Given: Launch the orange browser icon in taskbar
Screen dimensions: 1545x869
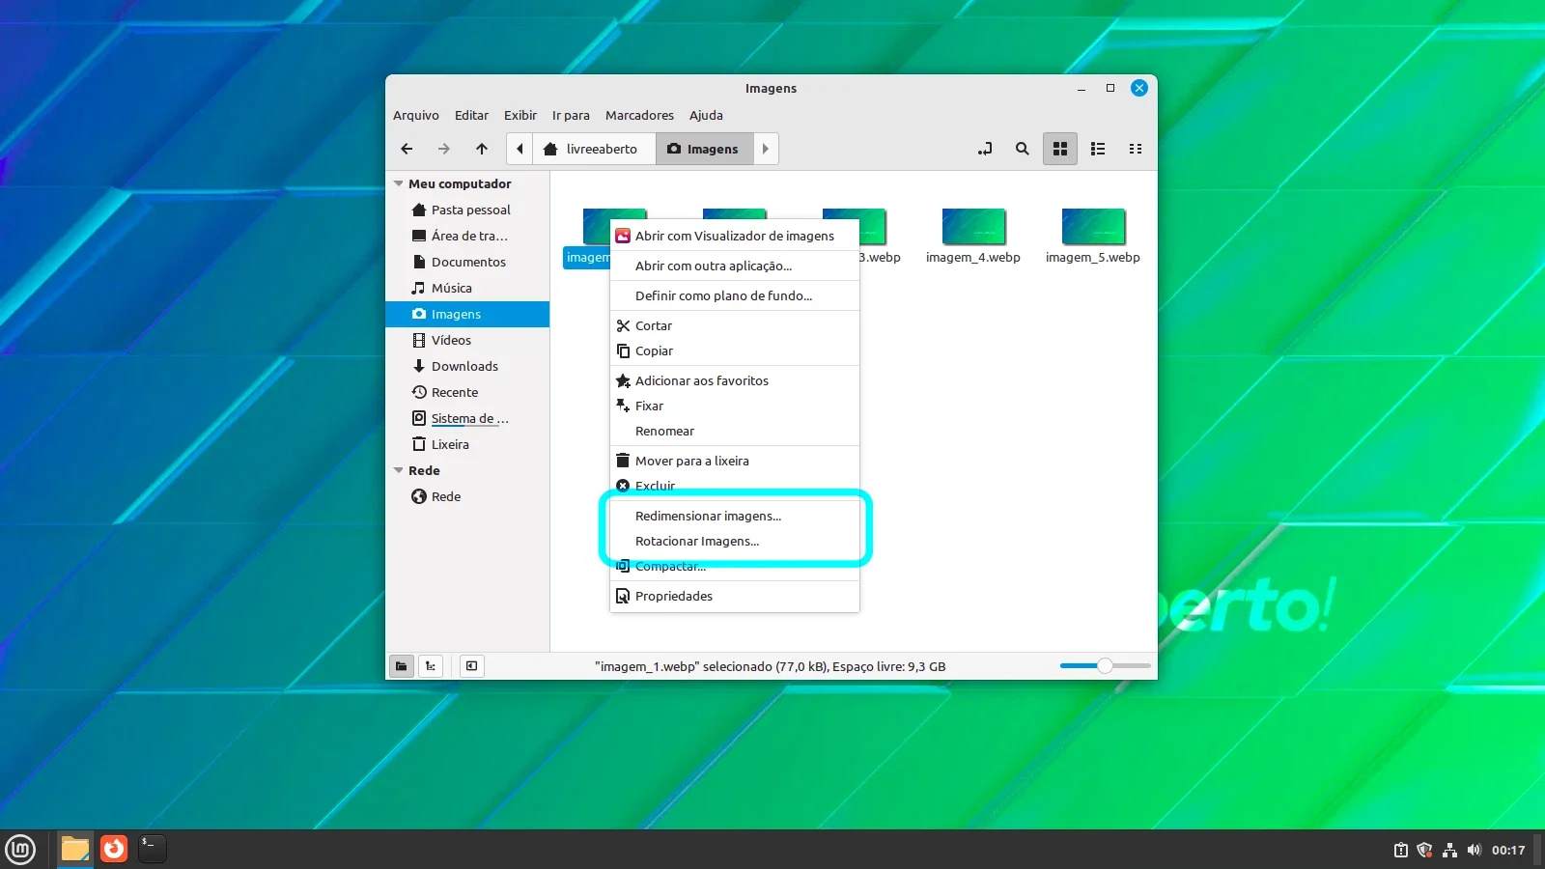Looking at the screenshot, I should (x=114, y=849).
